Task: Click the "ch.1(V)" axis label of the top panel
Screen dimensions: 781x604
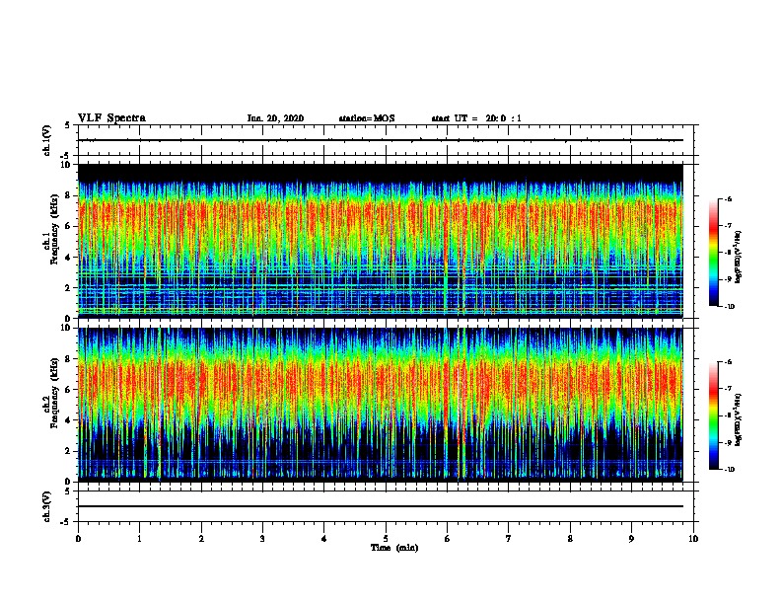Action: (47, 140)
